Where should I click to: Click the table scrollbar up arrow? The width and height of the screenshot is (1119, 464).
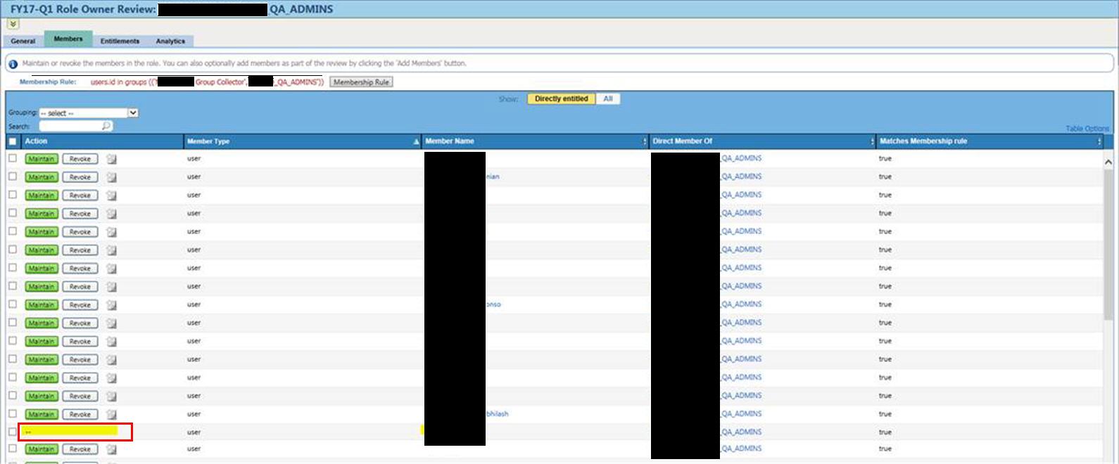[1108, 162]
